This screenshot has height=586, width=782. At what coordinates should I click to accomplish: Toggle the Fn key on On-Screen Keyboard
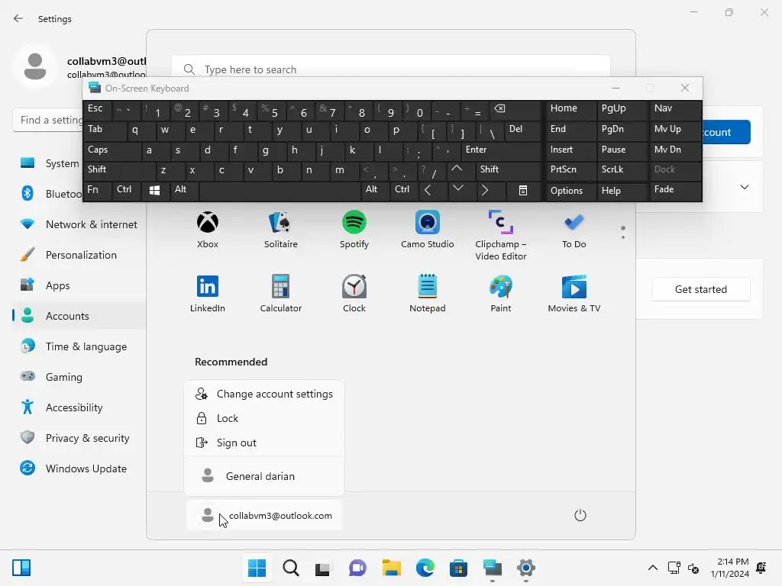tap(97, 191)
